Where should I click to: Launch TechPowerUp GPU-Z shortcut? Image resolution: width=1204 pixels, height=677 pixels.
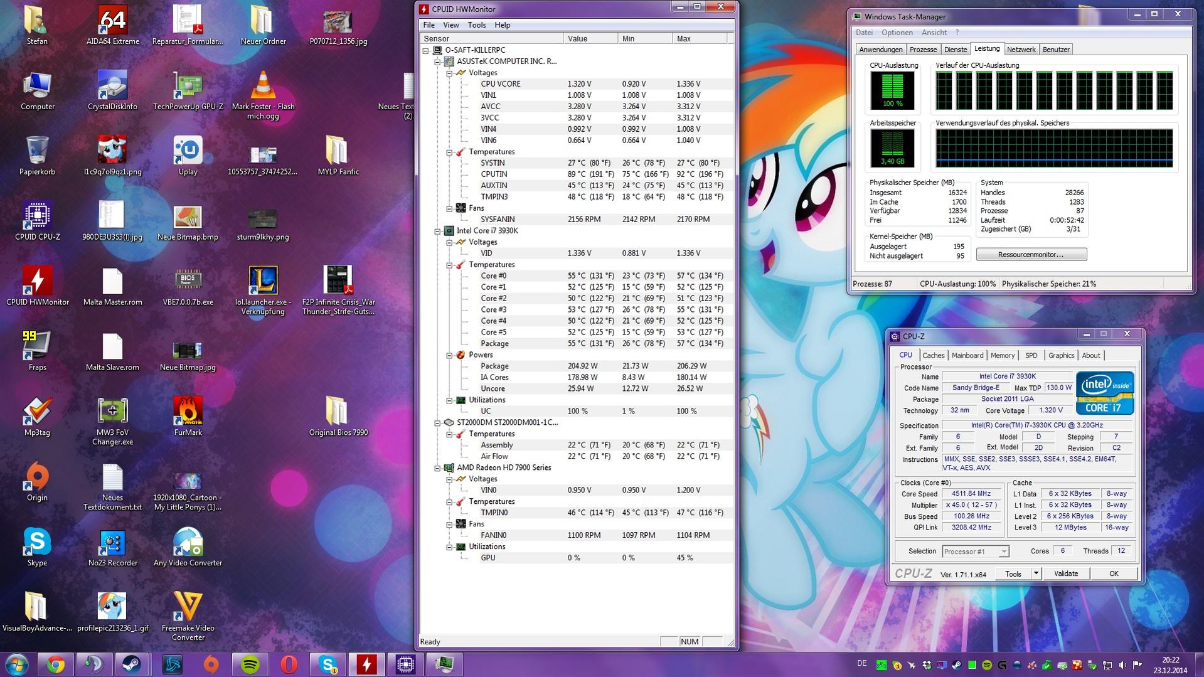point(188,90)
